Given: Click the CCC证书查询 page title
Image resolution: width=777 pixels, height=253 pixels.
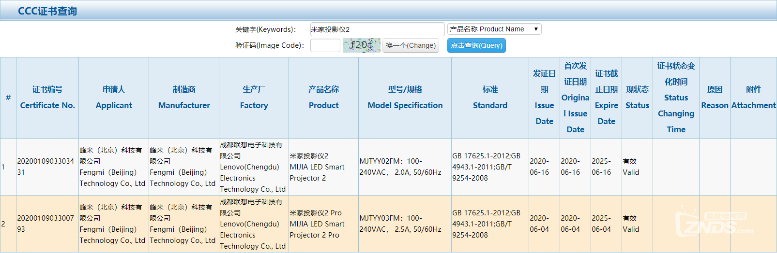Looking at the screenshot, I should [47, 11].
